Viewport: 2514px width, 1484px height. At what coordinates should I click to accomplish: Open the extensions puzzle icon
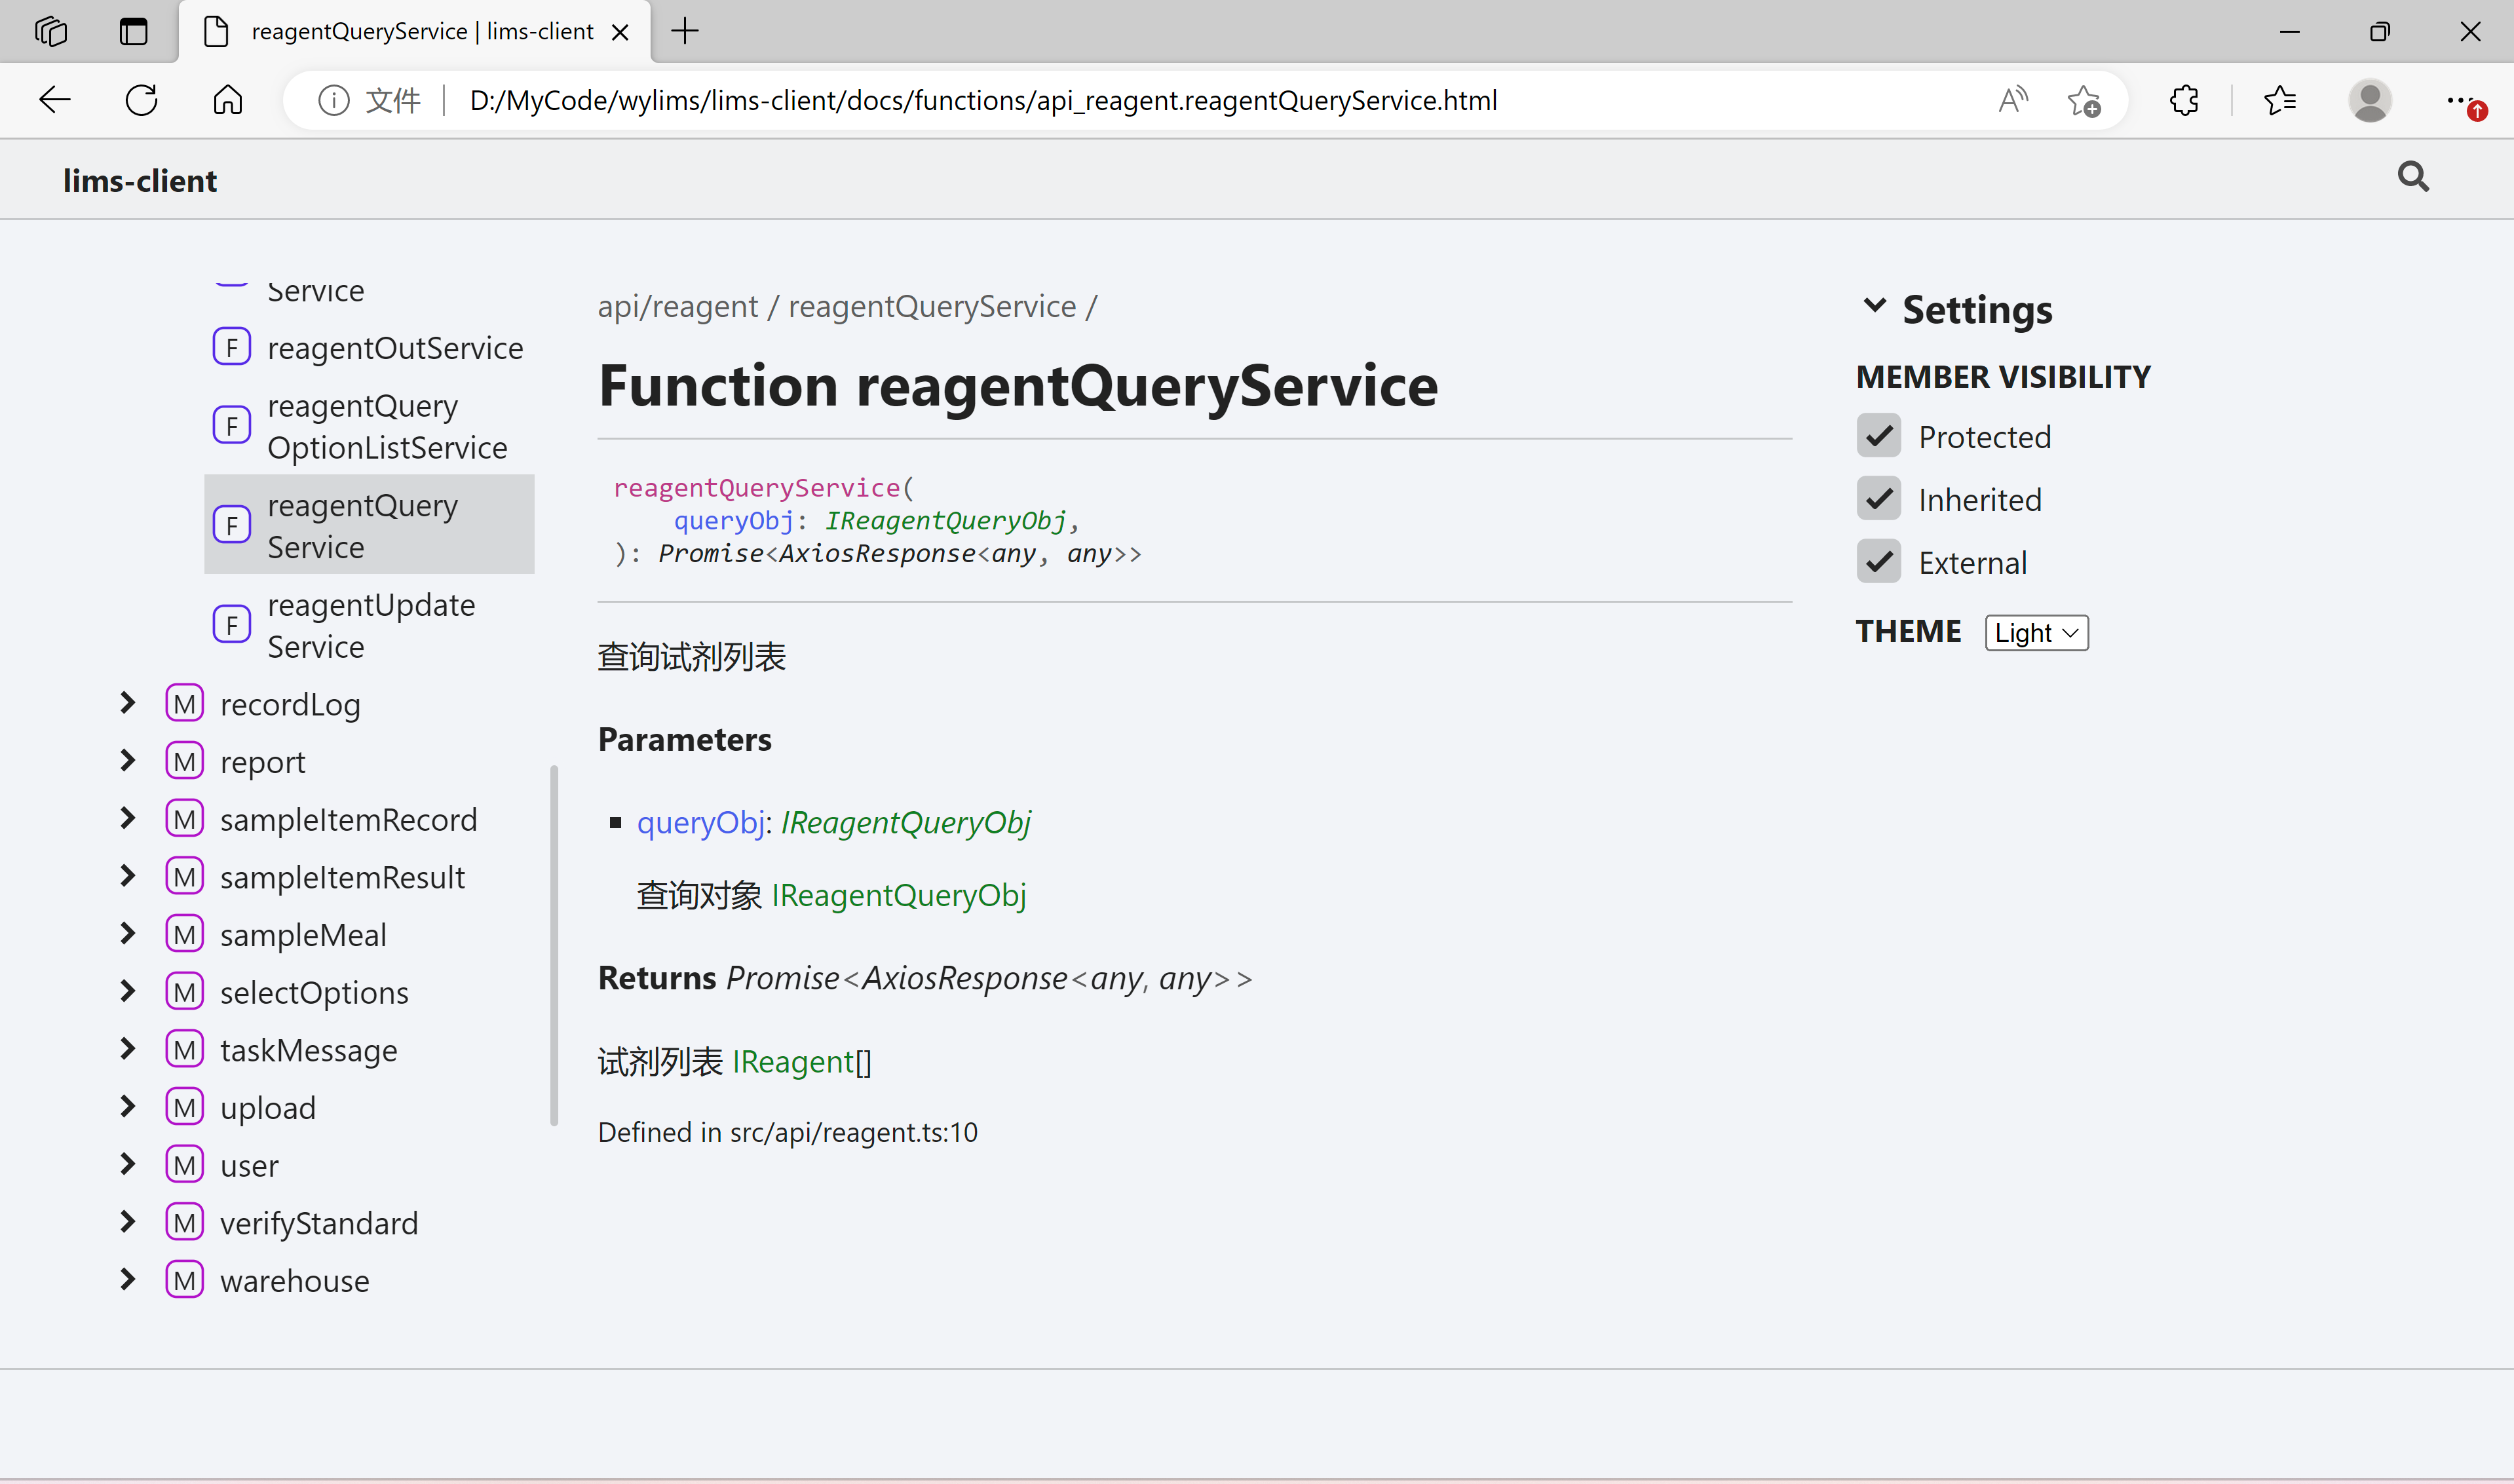[x=2184, y=100]
